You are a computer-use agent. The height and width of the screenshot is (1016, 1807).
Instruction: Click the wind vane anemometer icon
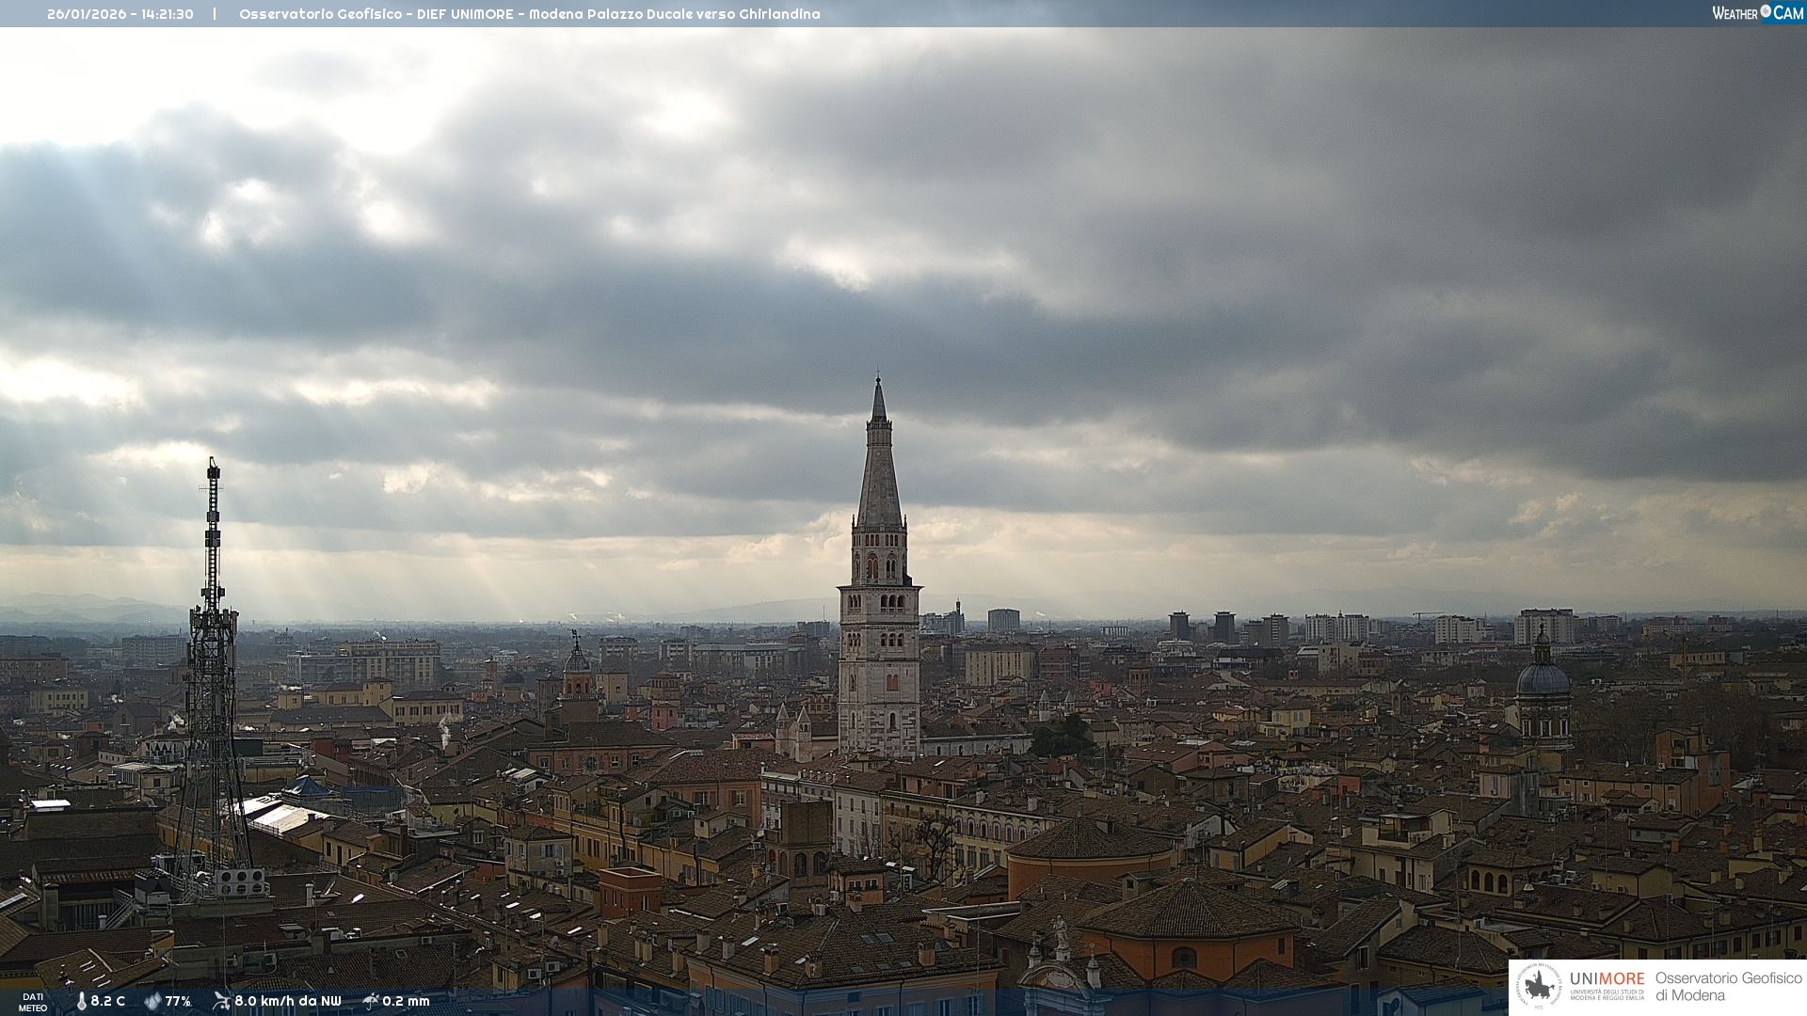click(221, 1001)
